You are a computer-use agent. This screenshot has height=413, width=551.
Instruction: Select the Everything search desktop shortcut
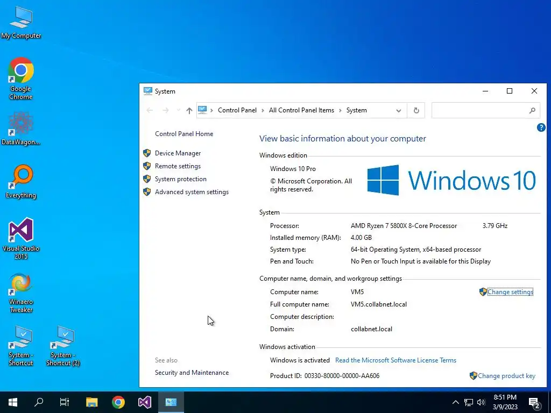[x=21, y=182]
